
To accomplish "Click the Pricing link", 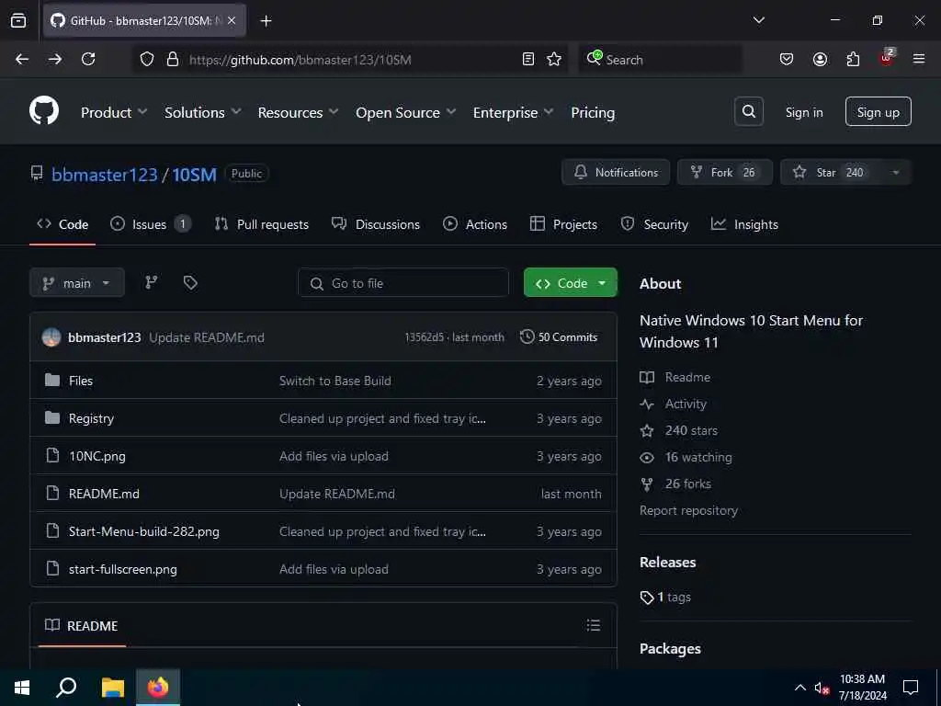I will 593,112.
